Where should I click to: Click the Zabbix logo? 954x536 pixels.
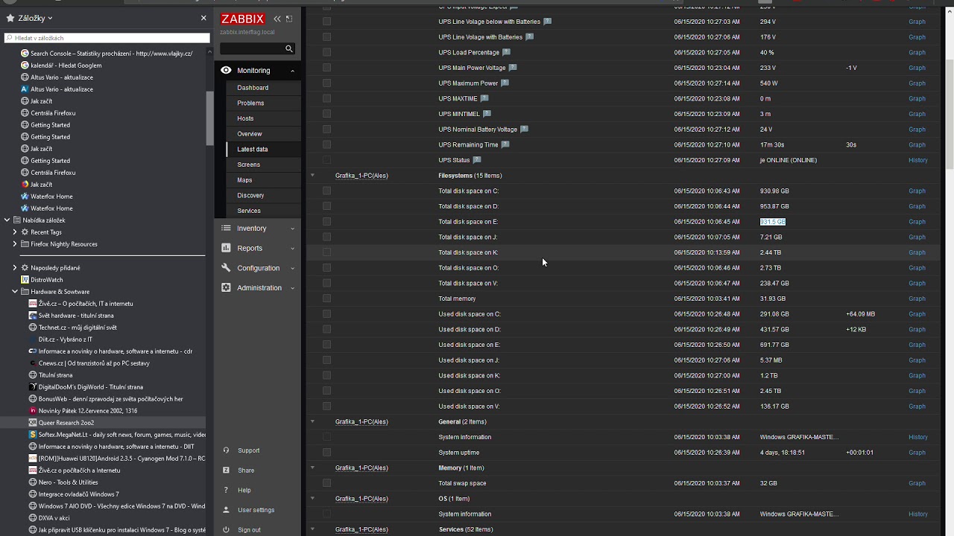tap(243, 19)
